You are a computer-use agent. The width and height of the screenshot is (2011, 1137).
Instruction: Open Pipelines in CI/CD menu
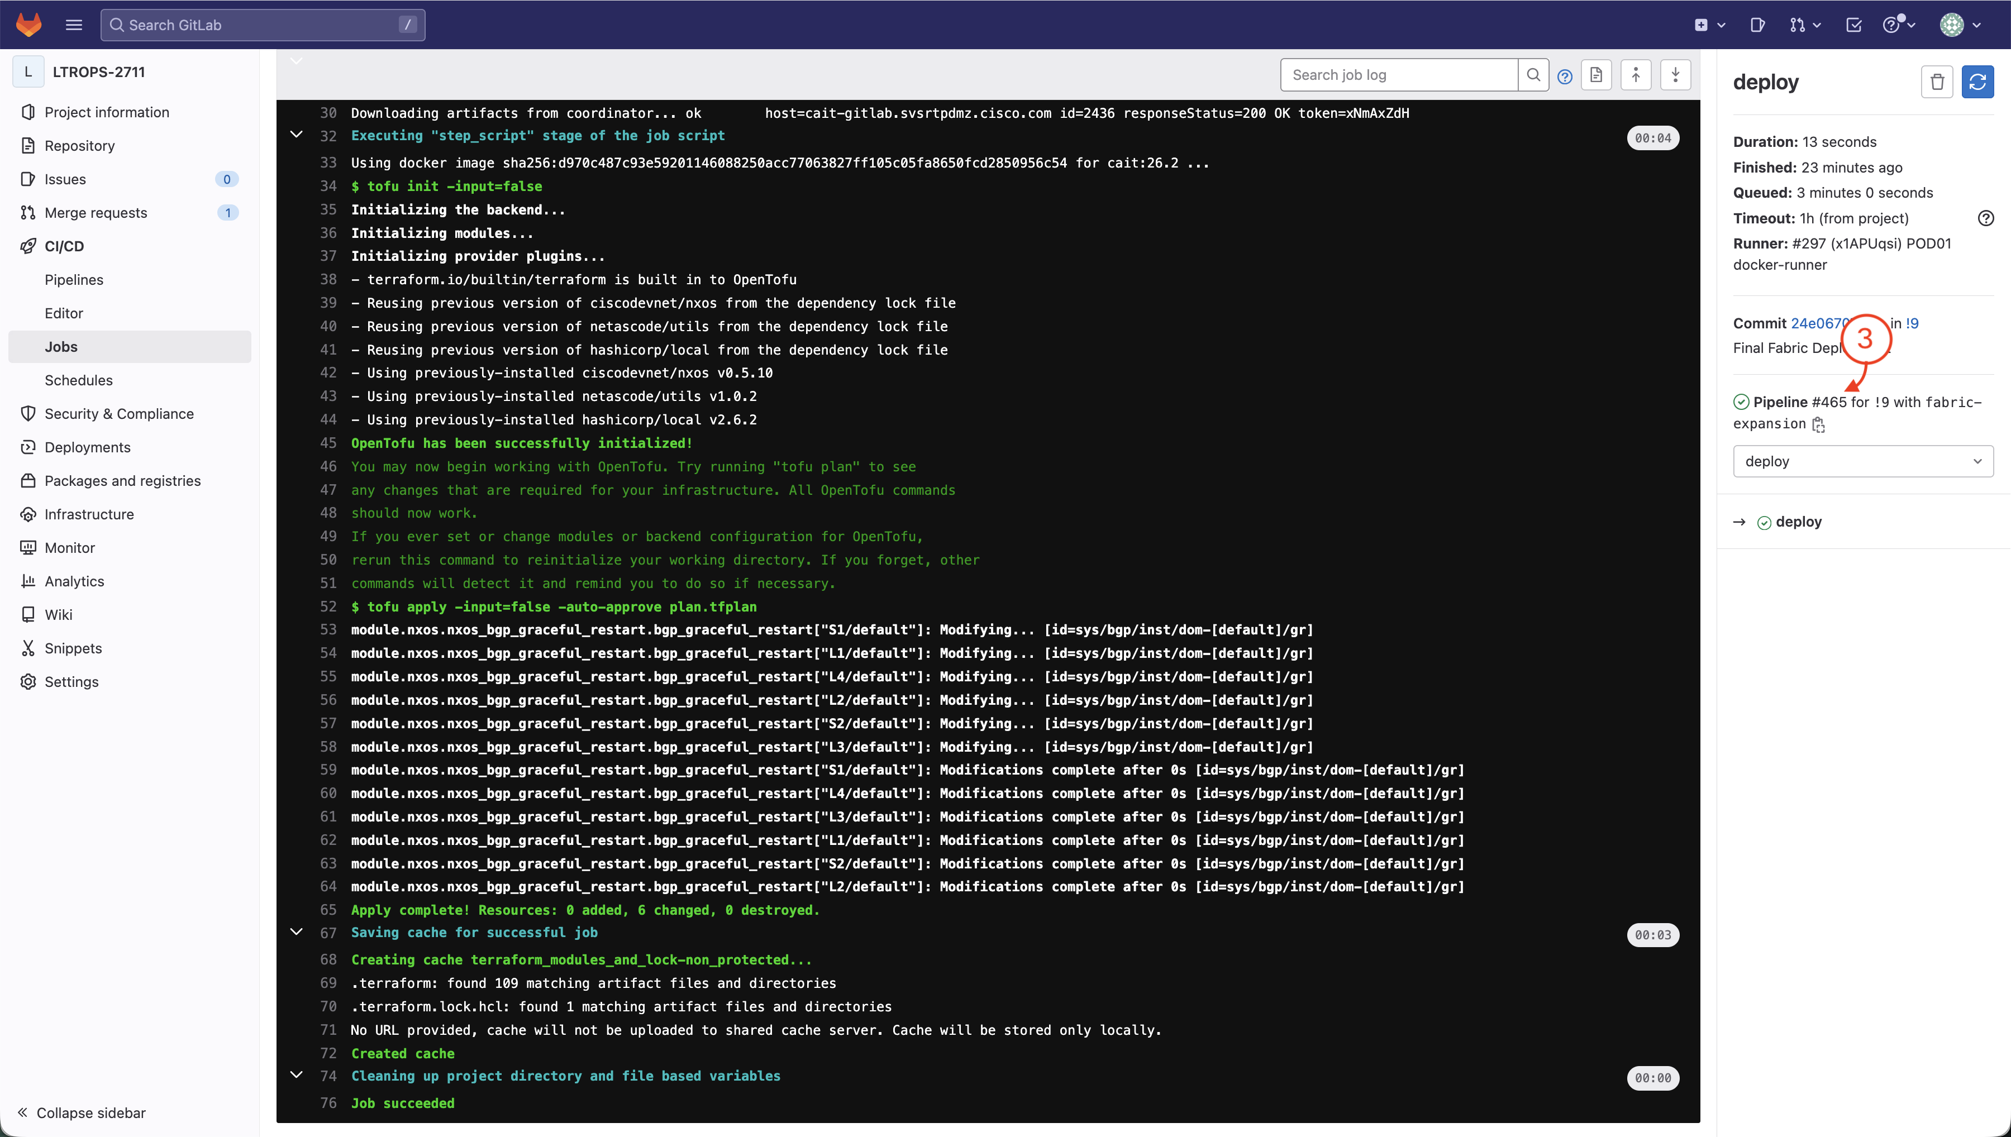coord(74,280)
